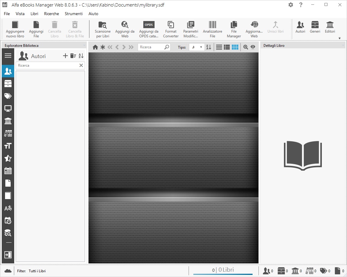Screen dimensions: 347x277
Task: Open the Strumenti menu
Action: [x=74, y=14]
